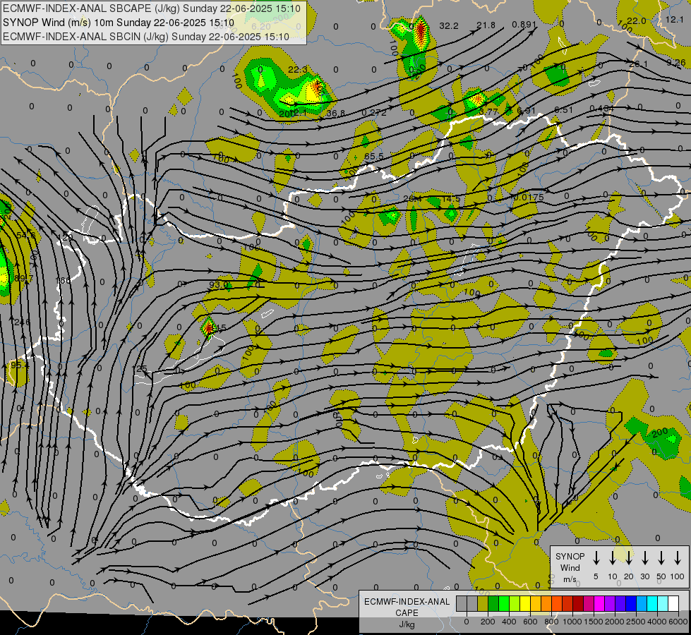The height and width of the screenshot is (635, 691).
Task: Click the 2000 tick label in the CAPE legend
Action: coord(615,622)
